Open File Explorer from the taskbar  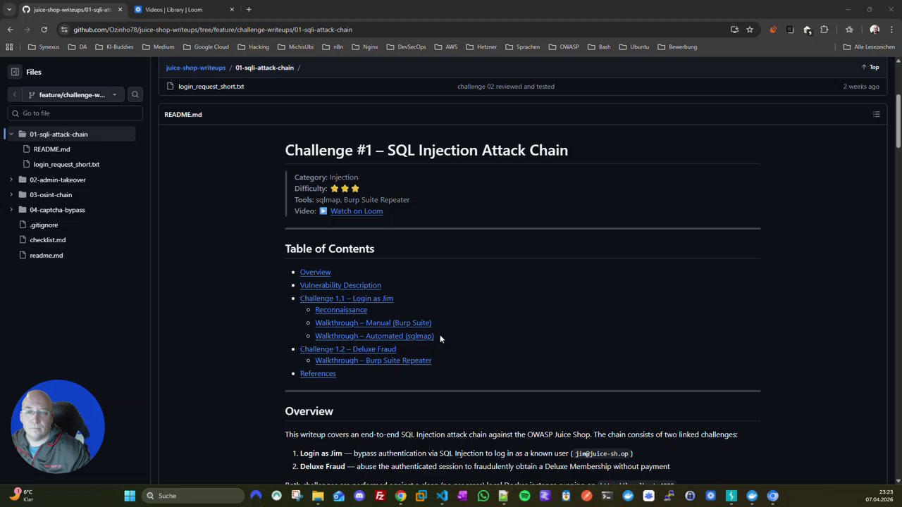click(x=318, y=496)
